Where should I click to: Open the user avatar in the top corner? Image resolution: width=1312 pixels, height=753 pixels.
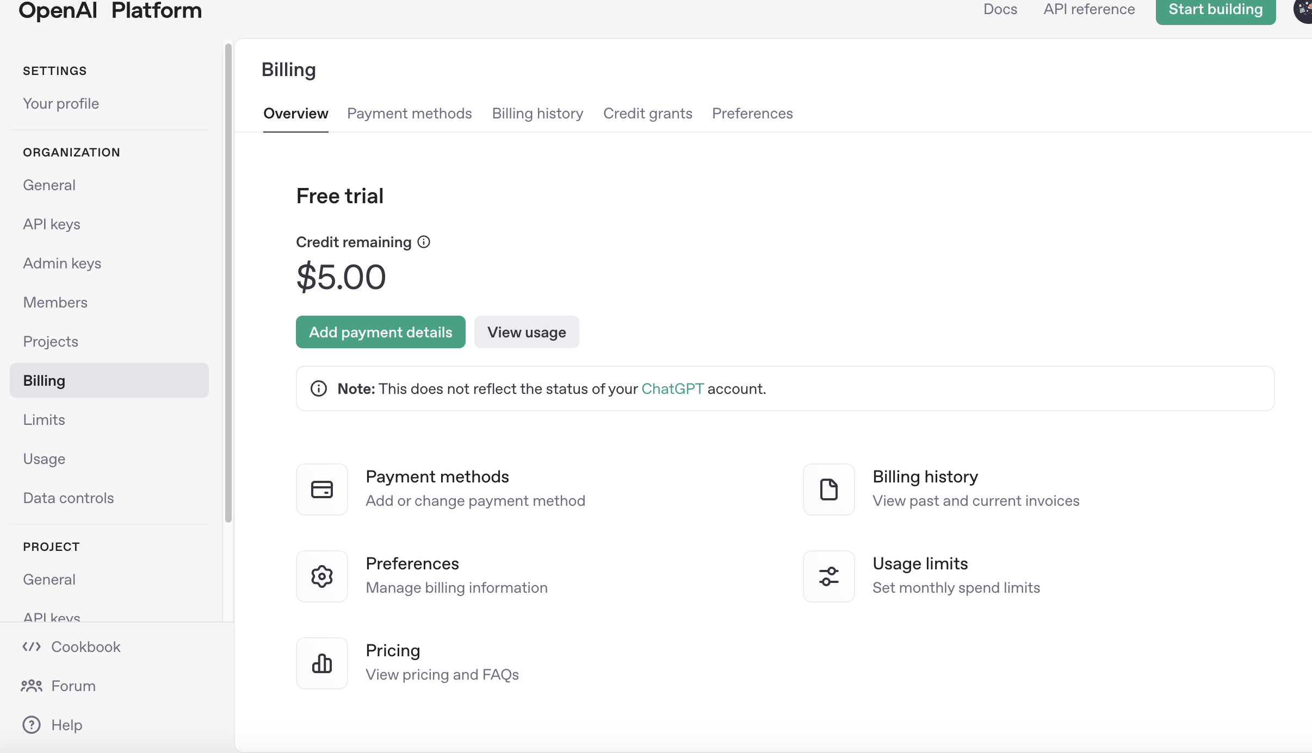coord(1303,10)
